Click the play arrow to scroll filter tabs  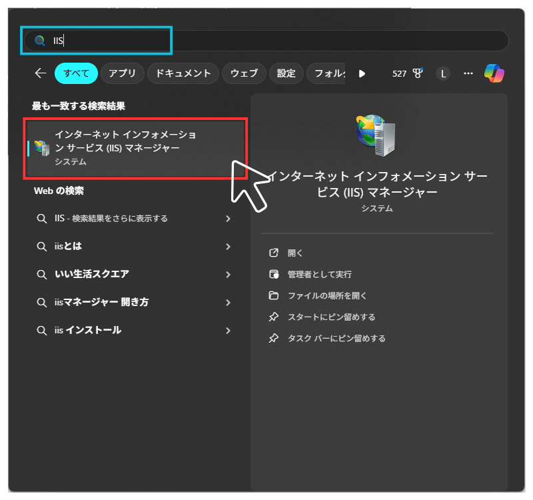click(362, 73)
